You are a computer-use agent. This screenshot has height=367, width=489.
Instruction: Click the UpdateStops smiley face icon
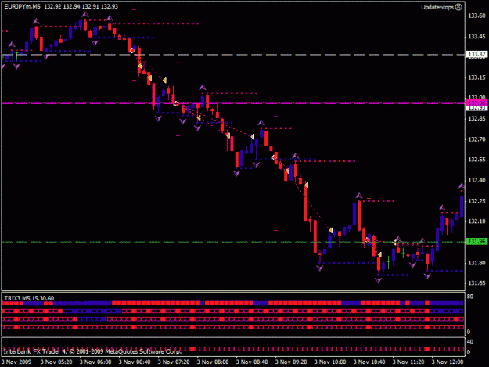(x=458, y=7)
